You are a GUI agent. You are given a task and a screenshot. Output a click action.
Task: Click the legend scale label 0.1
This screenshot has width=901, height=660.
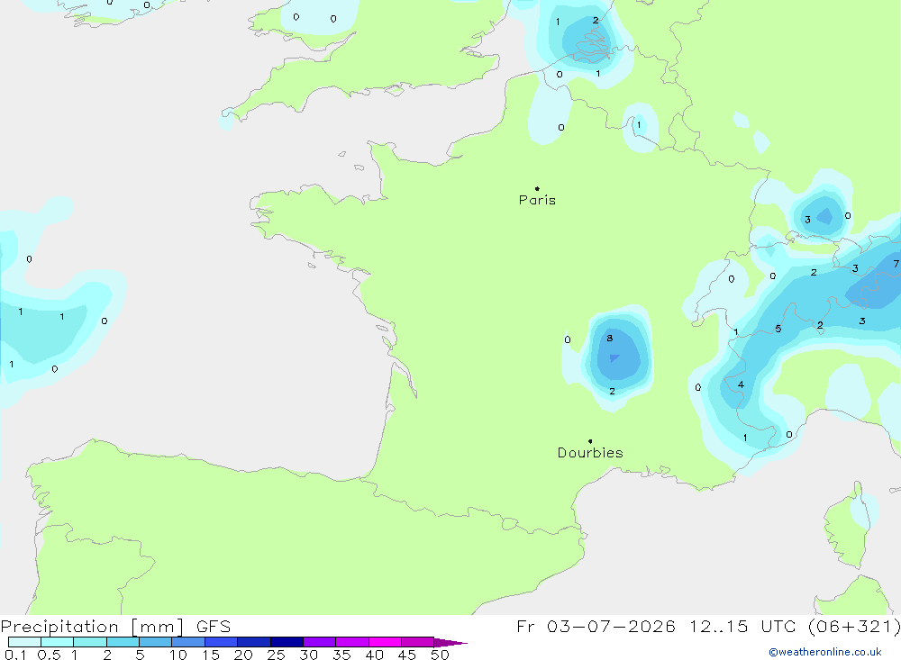pyautogui.click(x=15, y=655)
